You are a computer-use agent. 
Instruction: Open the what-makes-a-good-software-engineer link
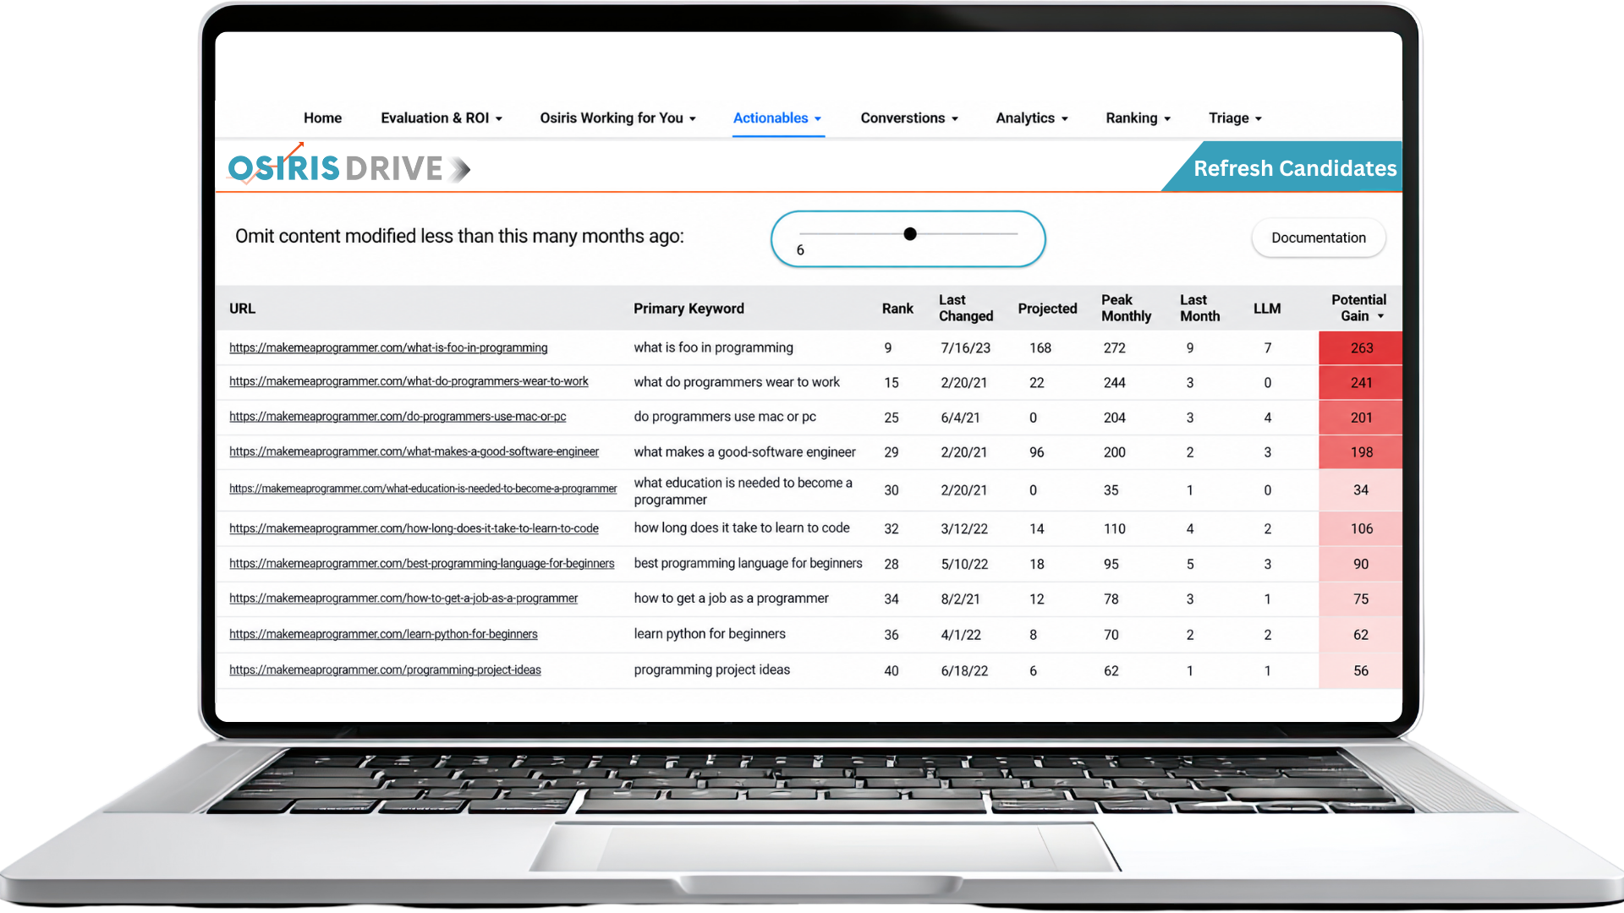coord(414,452)
